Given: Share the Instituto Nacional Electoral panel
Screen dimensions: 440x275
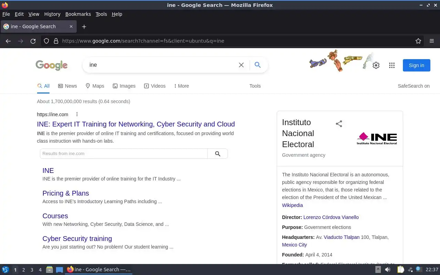Looking at the screenshot, I should click(x=339, y=124).
